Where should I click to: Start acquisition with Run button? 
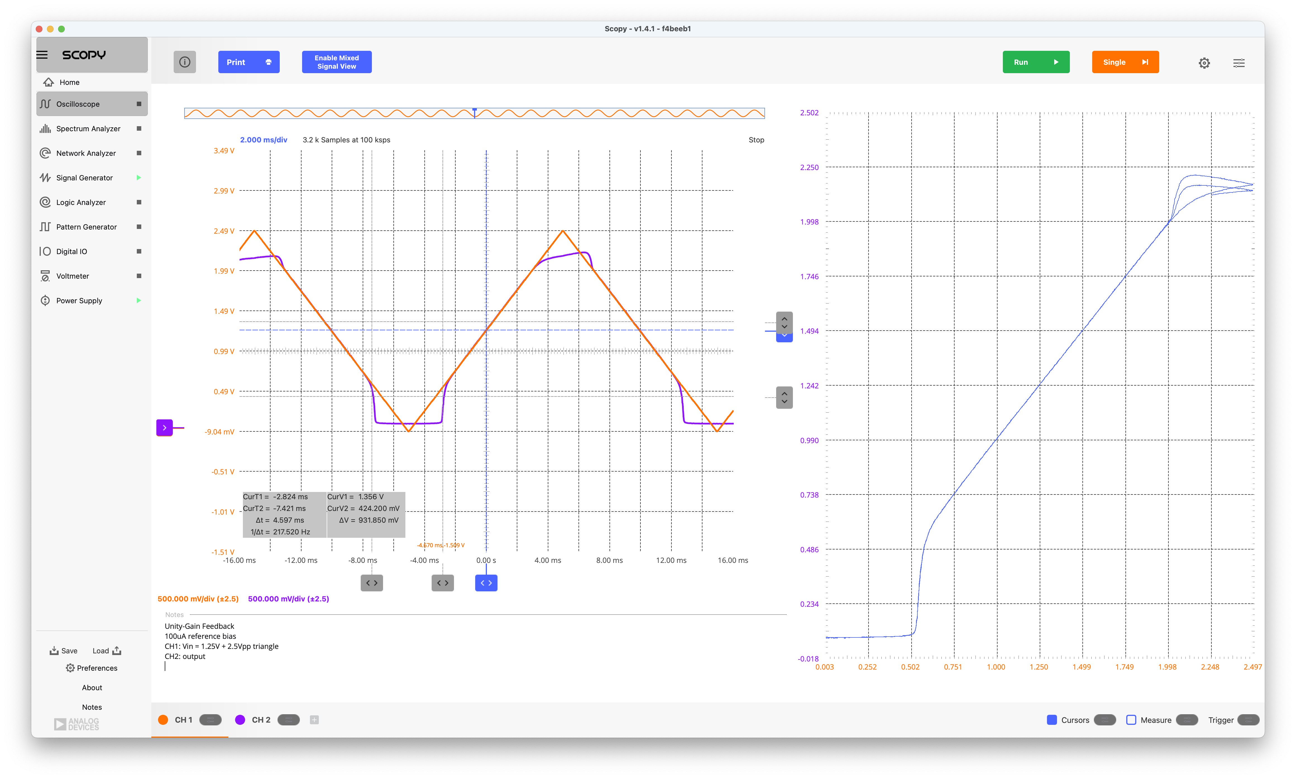click(x=1036, y=62)
